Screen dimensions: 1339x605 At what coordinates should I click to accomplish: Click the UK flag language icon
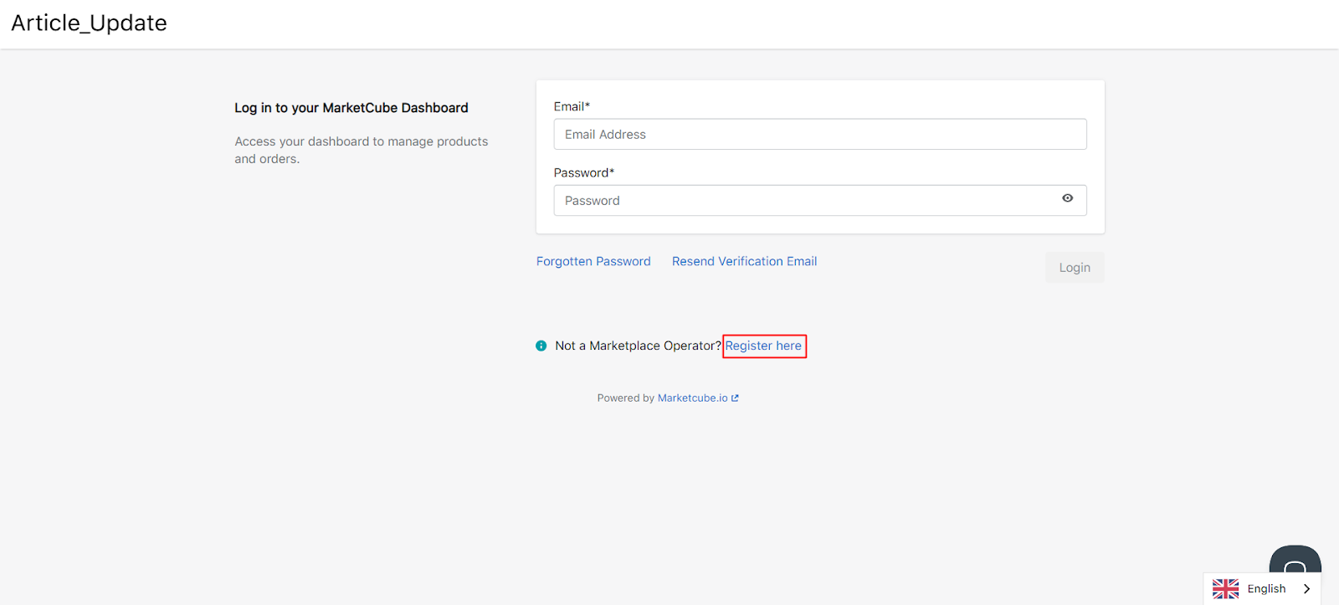[x=1226, y=589]
